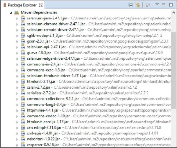Screen dimensions: 177x148
Task: Click jar icon of selenium-api-2.47.1.jar
Action: point(23,47)
